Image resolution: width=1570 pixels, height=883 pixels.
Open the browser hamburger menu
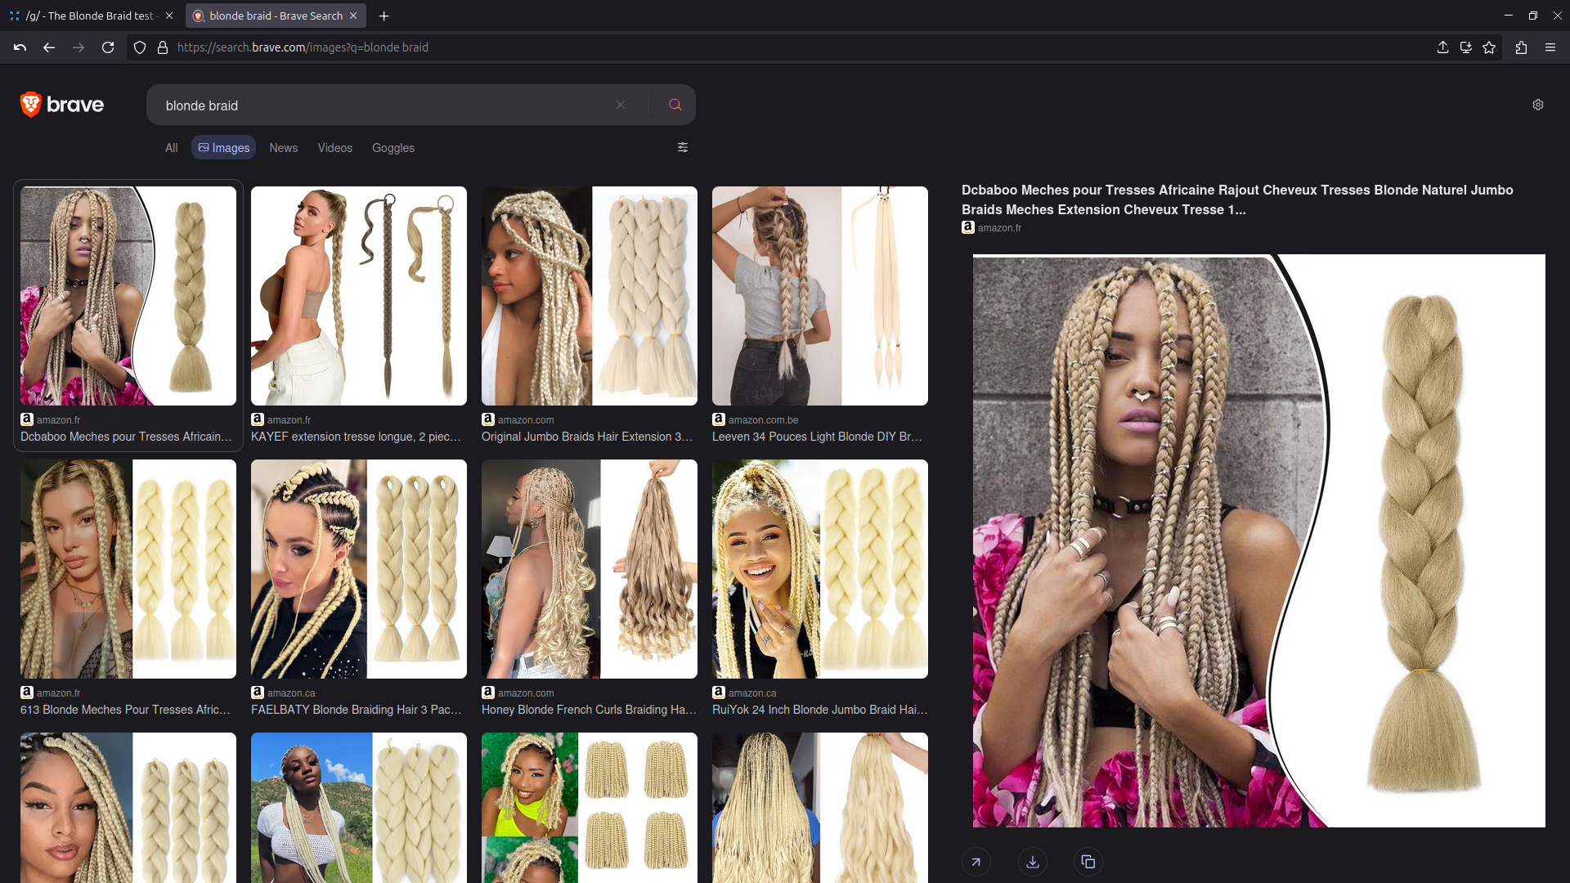(1550, 47)
